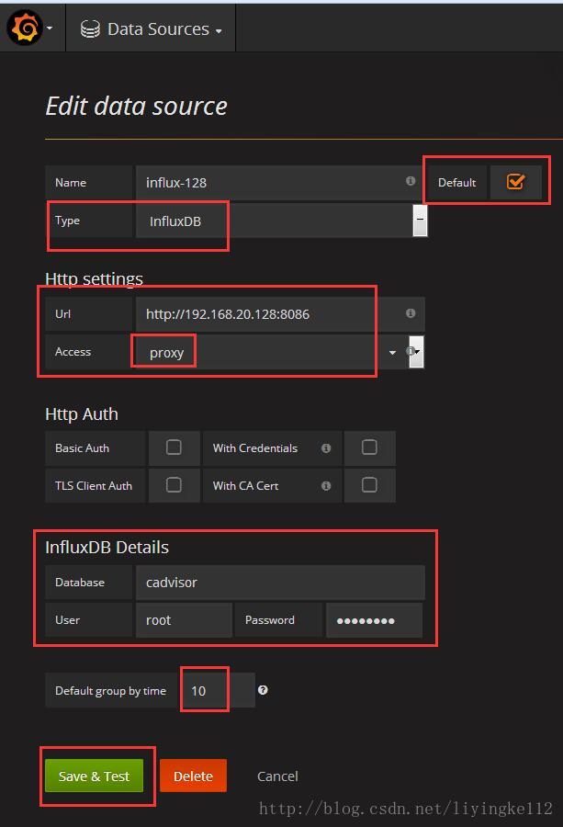This screenshot has height=827, width=563.
Task: Click the Basic Auth label
Action: pos(83,447)
